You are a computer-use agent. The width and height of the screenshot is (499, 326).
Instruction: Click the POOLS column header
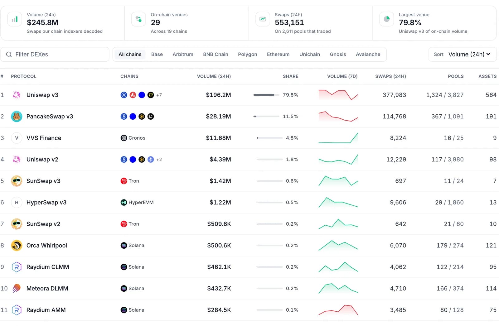point(456,76)
